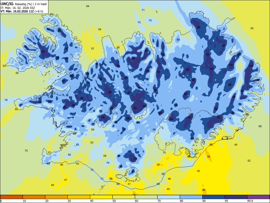Click the map value "69" over the sea

pos(260,126)
